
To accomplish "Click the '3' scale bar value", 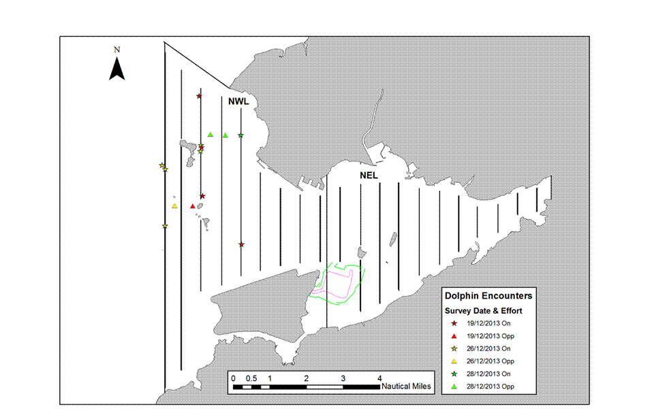I will point(343,378).
